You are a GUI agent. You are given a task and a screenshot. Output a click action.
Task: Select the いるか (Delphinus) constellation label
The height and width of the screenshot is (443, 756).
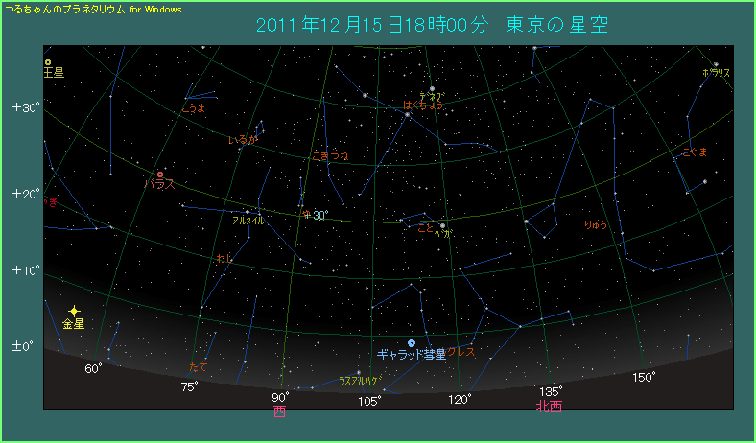coord(243,140)
